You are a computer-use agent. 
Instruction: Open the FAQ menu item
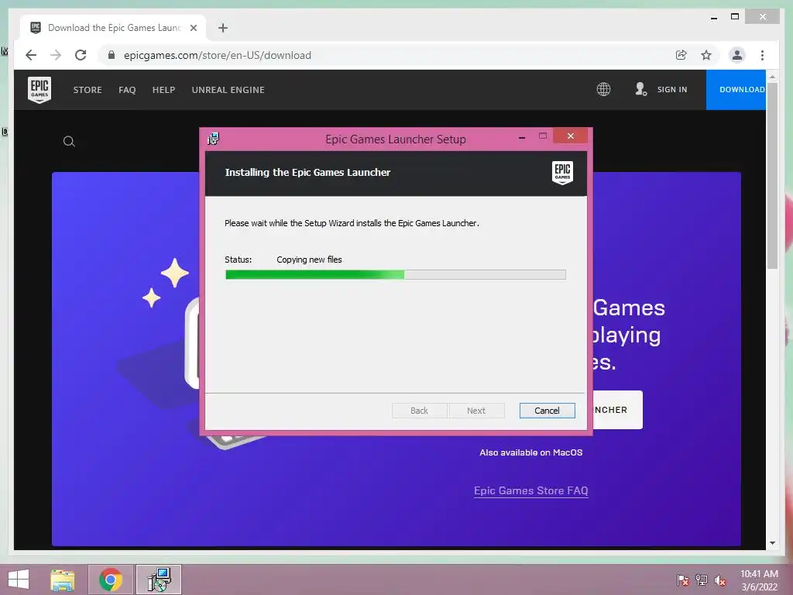127,90
